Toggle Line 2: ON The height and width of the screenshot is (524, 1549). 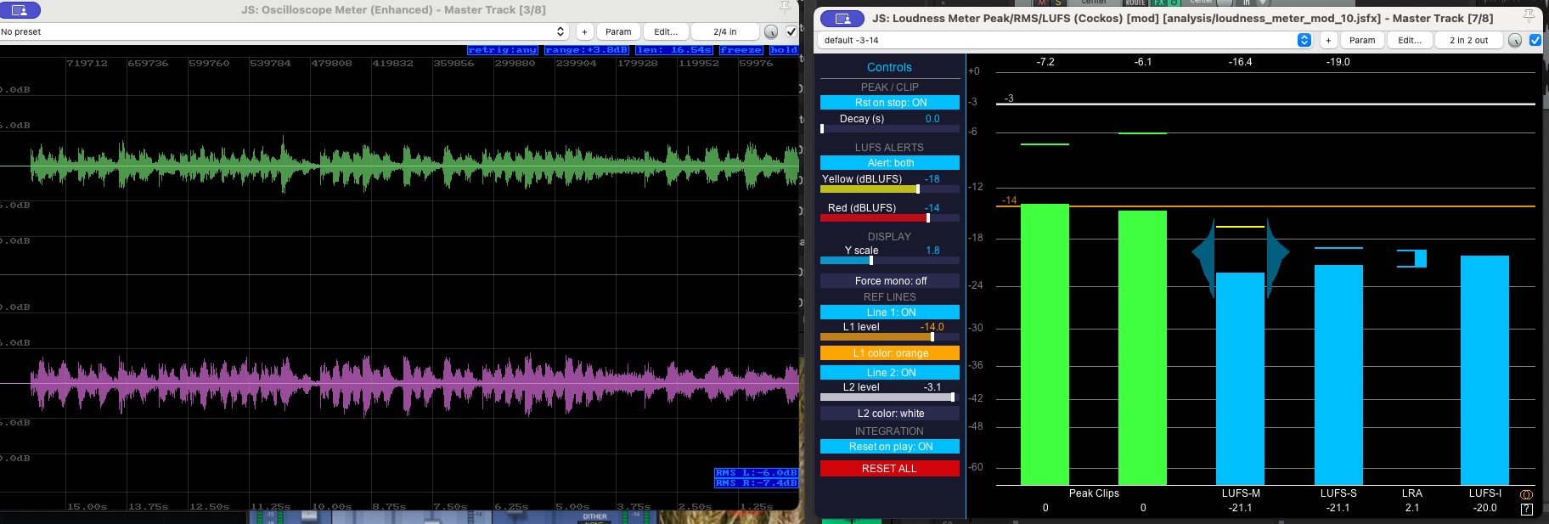[890, 373]
